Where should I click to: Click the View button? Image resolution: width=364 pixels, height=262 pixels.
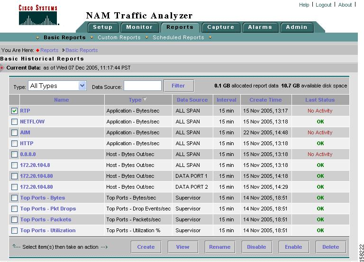coord(182,247)
